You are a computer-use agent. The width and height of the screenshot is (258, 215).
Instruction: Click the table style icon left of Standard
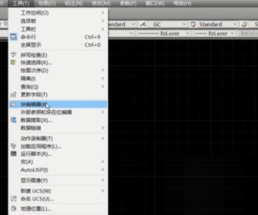tap(193, 24)
